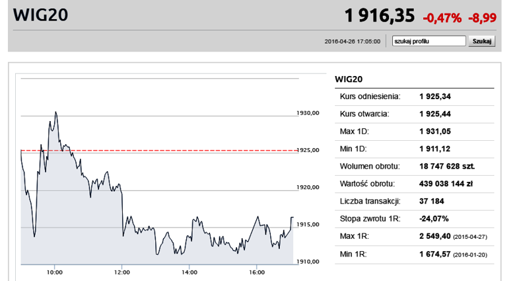Click the value 1 931,05
519x281 pixels.
[435, 132]
